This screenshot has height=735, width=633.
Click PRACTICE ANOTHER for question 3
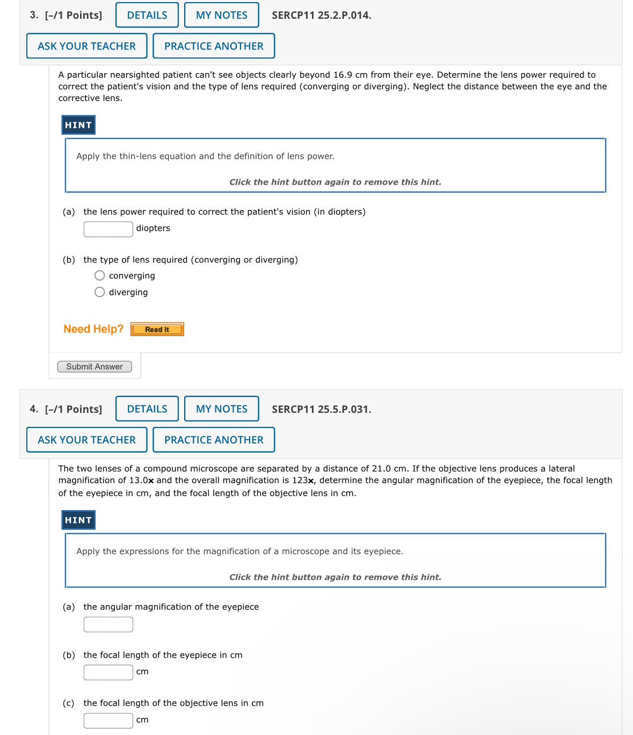[214, 46]
